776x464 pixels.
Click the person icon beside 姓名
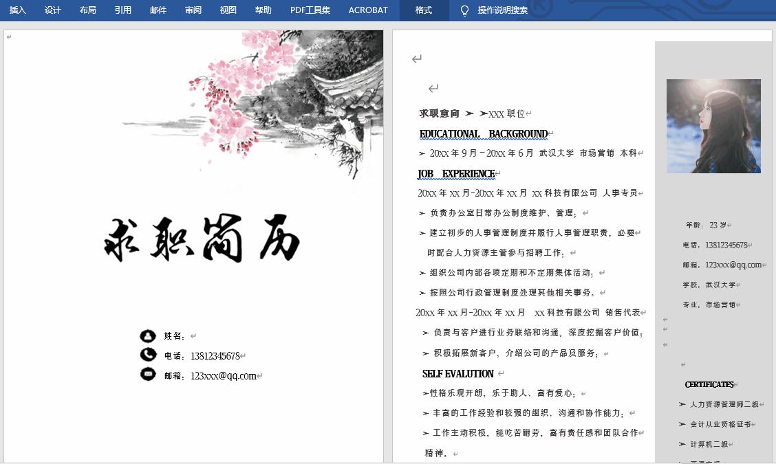149,335
